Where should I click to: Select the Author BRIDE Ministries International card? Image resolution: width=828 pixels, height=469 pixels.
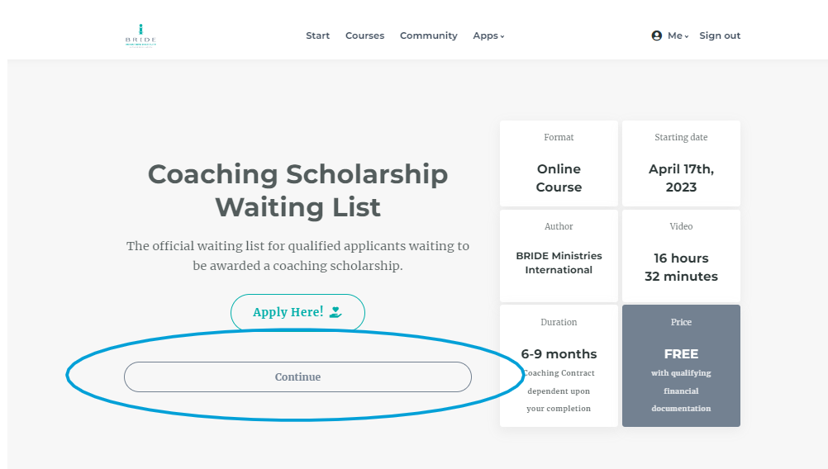[x=559, y=256]
